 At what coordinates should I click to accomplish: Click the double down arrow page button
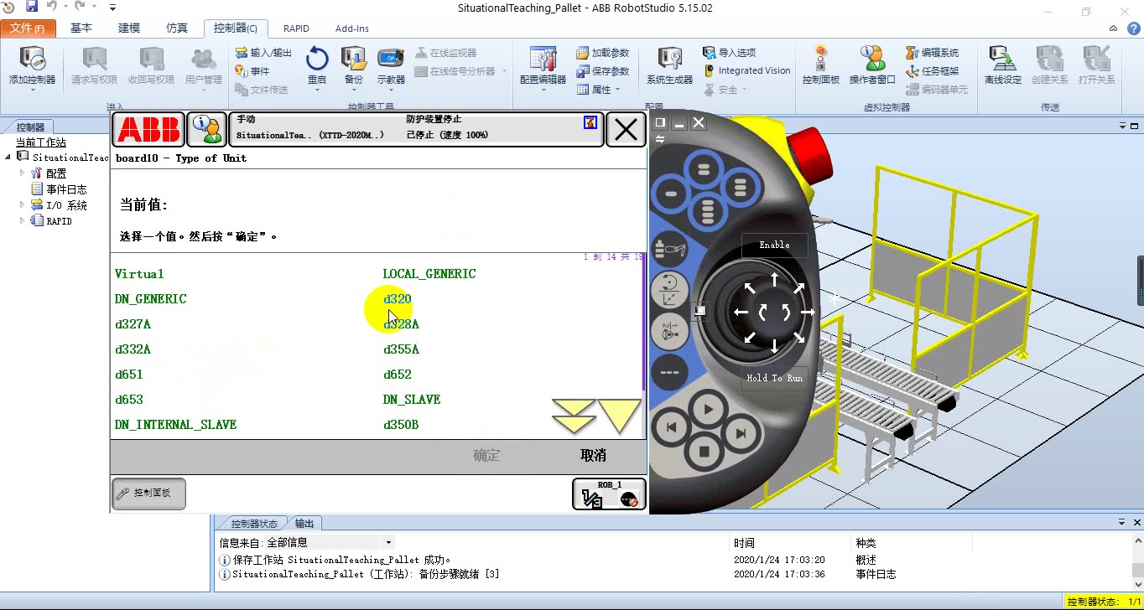pos(574,416)
